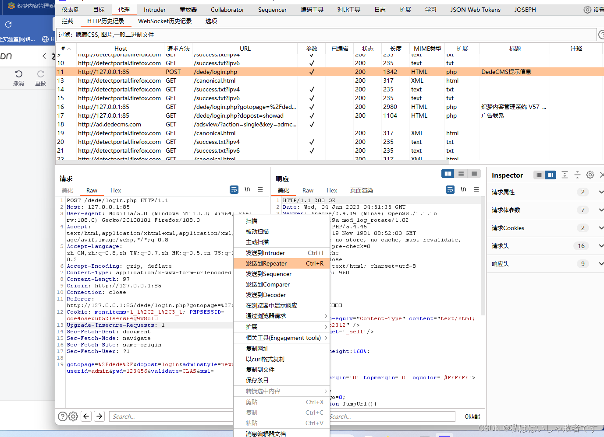Toggle response pane word wrap icon
The width and height of the screenshot is (604, 437).
(x=450, y=189)
